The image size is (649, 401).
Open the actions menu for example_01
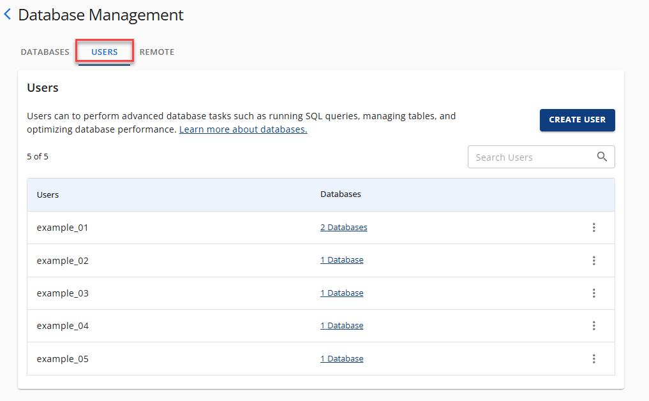tap(594, 227)
